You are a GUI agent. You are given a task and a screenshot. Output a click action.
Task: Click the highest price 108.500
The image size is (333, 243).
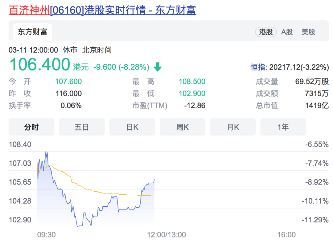point(192,81)
